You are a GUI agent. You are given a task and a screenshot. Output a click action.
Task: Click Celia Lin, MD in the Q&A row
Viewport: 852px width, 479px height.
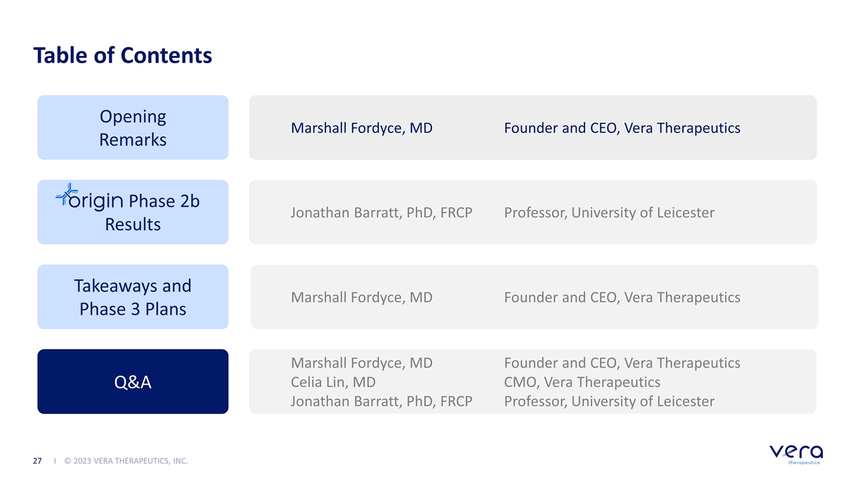[x=333, y=382]
